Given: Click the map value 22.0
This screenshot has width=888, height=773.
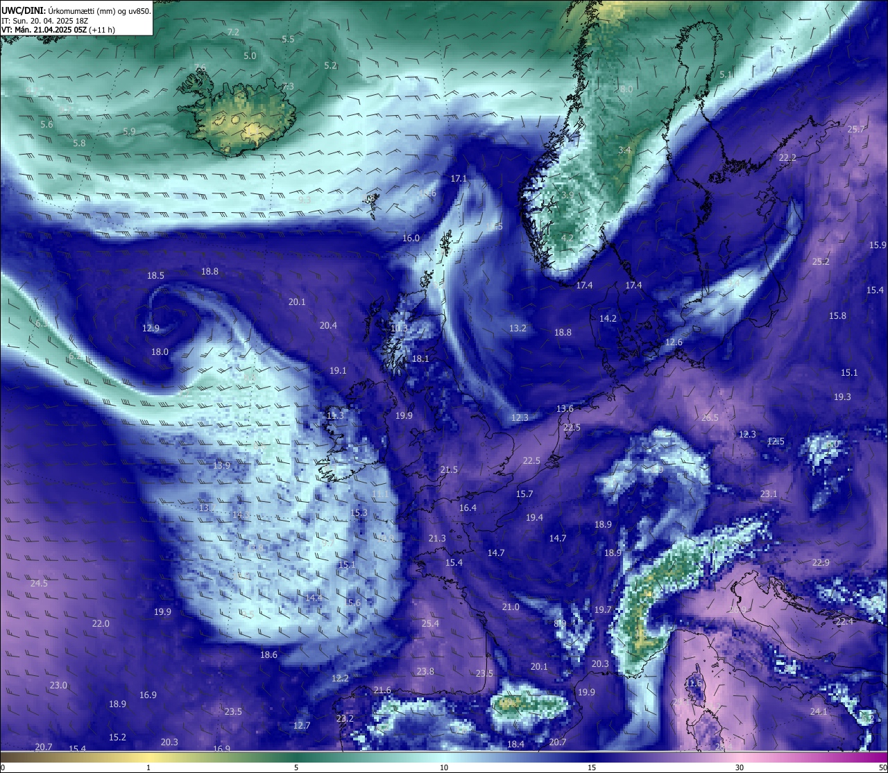Looking at the screenshot, I should pyautogui.click(x=101, y=624).
